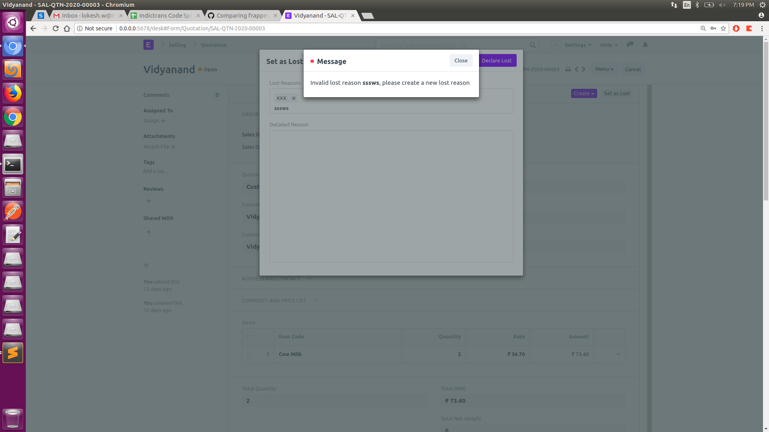Click the red extension icon in toolbar
Image resolution: width=769 pixels, height=432 pixels.
pyautogui.click(x=736, y=28)
